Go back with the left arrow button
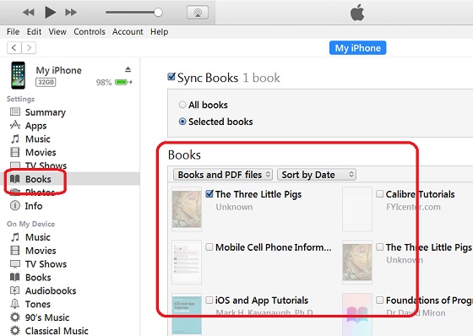The width and height of the screenshot is (473, 336). pyautogui.click(x=14, y=47)
